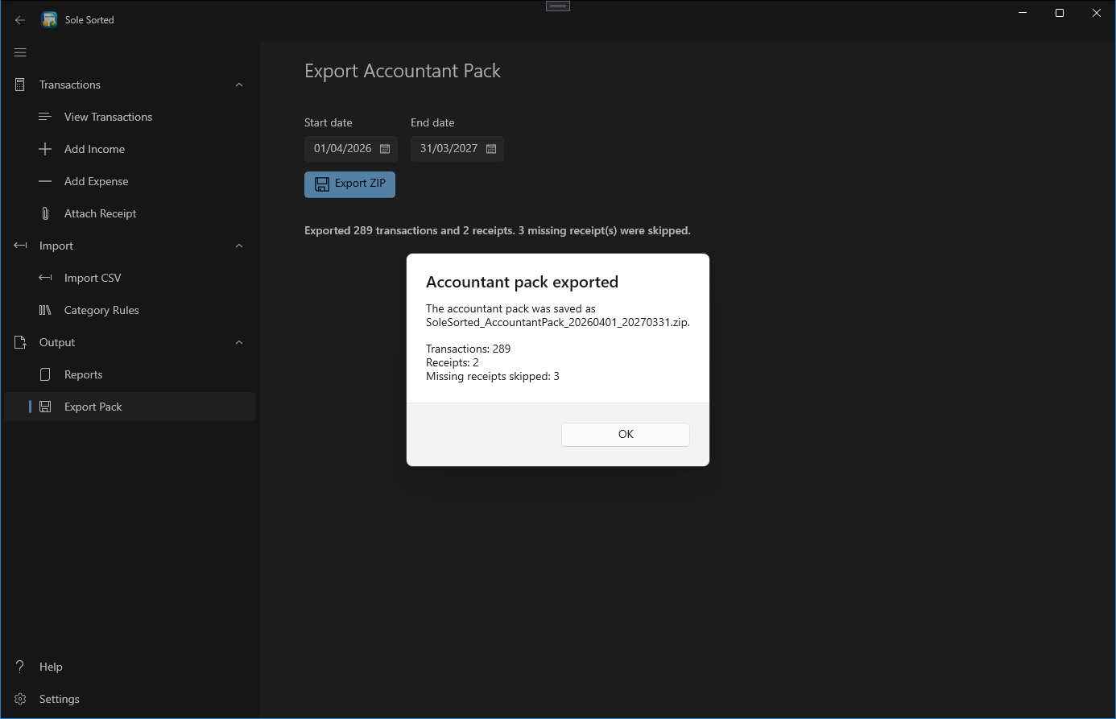Collapse the Output section chevron
This screenshot has height=719, width=1116.
pos(239,342)
